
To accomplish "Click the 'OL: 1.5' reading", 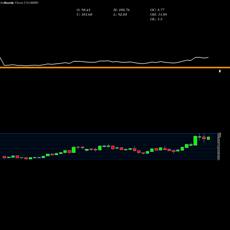I will [x=156, y=19].
